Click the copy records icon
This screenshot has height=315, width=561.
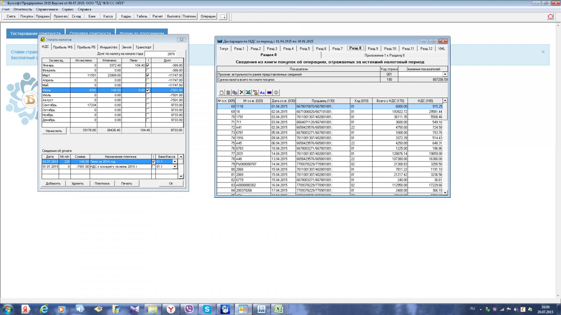(235, 93)
